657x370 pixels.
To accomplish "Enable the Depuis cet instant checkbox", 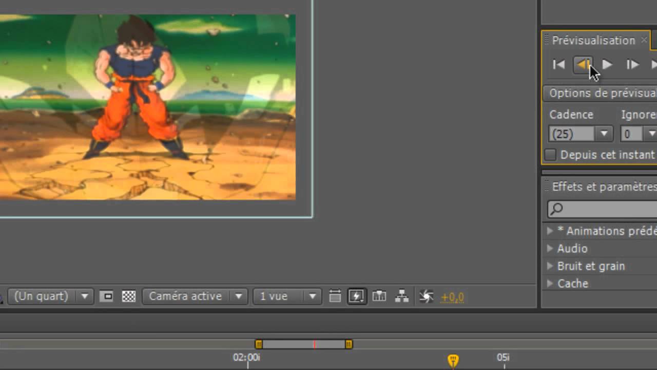I will pos(550,155).
